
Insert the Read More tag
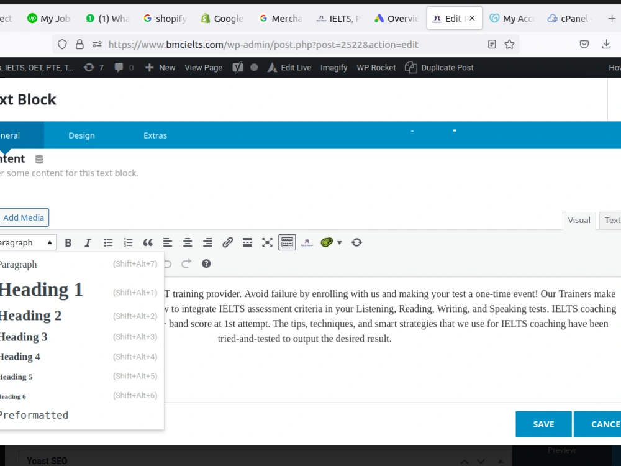point(247,242)
